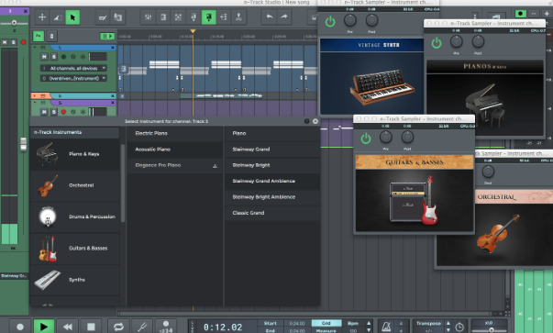Screen dimensions: 553x333
Task: Click the plus button at top right
Action: [547, 14]
